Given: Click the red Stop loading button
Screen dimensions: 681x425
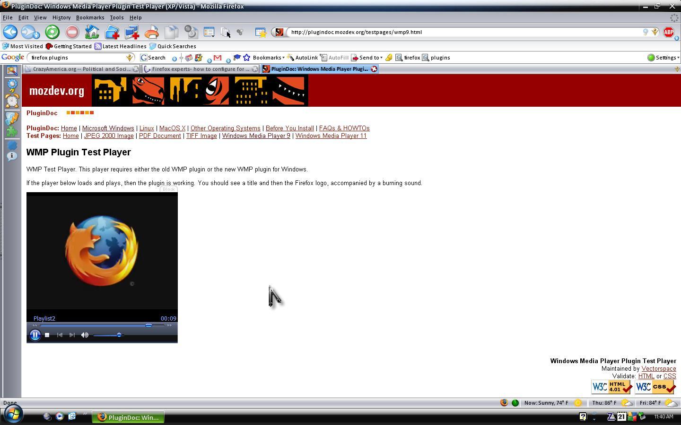Looking at the screenshot, I should click(72, 32).
